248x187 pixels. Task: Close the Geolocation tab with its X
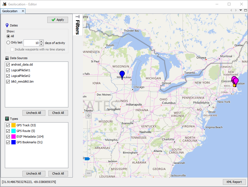23,11
